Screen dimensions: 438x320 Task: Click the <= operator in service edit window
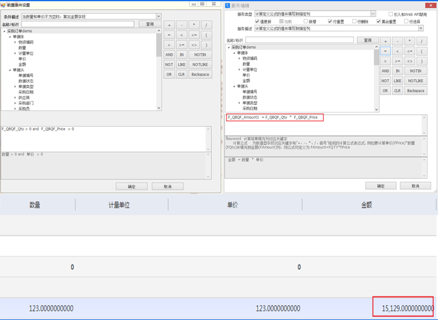[410, 51]
